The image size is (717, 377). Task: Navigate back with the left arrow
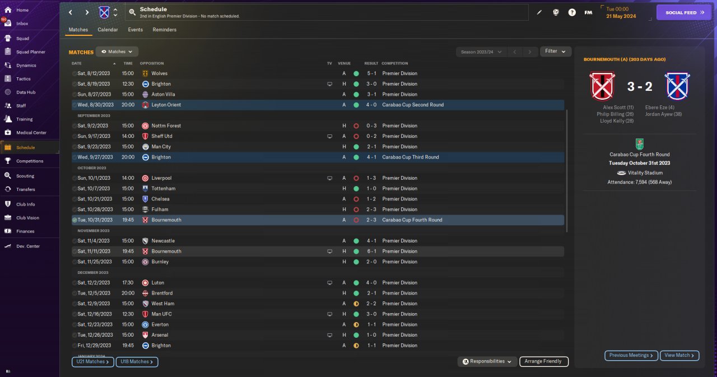[71, 12]
